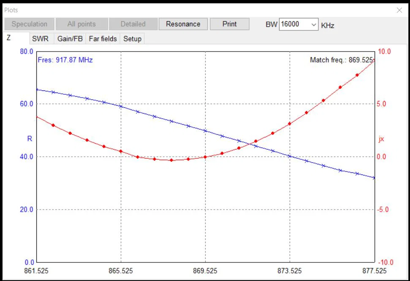
Task: Go to the Setup tab
Action: (x=132, y=39)
